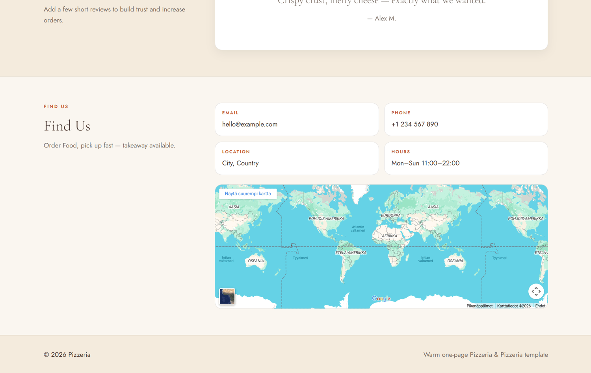Image resolution: width=591 pixels, height=373 pixels.
Task: Click the Etelä-Amerikka map label
Action: click(x=351, y=253)
